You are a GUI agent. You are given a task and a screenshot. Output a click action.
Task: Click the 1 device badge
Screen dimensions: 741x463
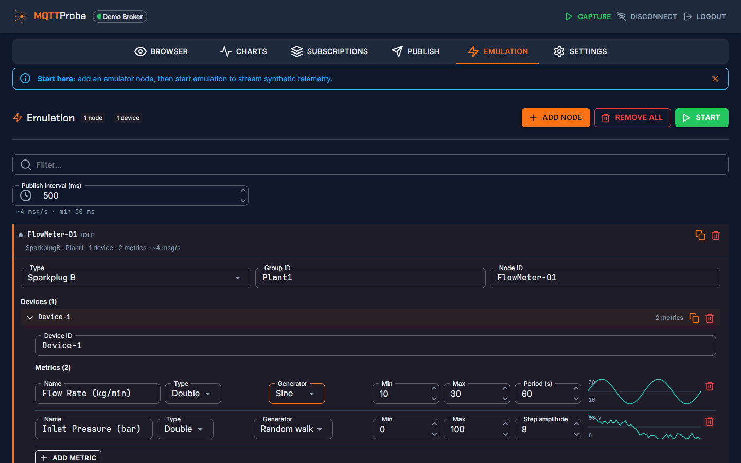click(128, 118)
